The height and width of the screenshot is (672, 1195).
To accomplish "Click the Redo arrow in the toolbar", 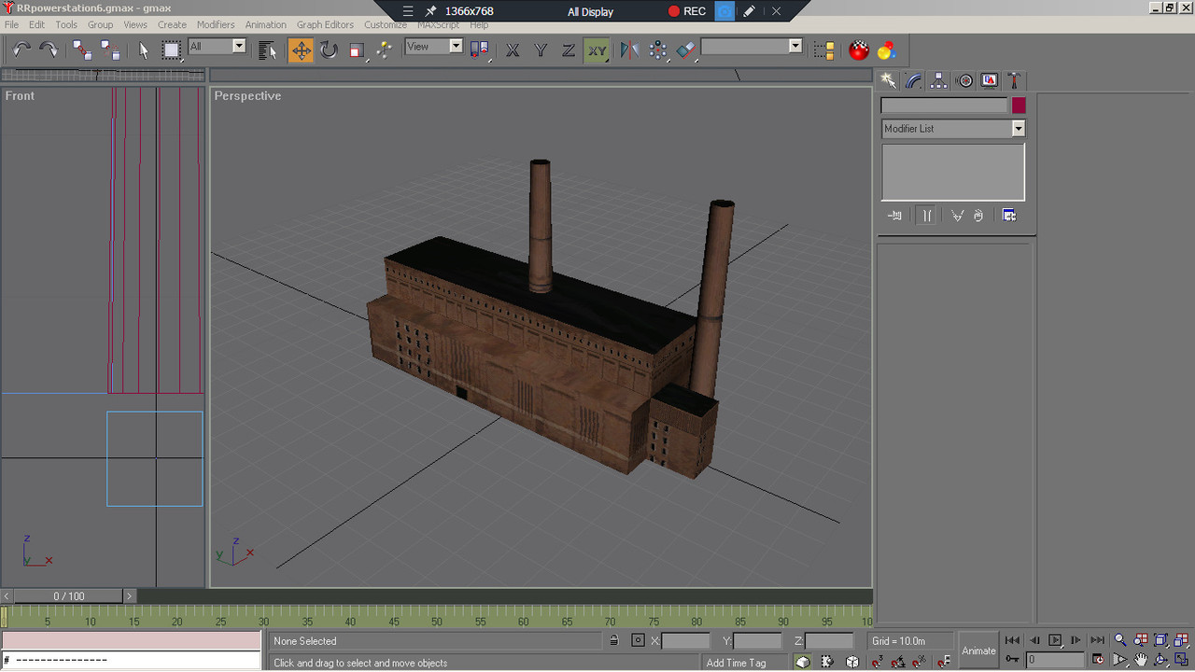I will click(x=49, y=49).
